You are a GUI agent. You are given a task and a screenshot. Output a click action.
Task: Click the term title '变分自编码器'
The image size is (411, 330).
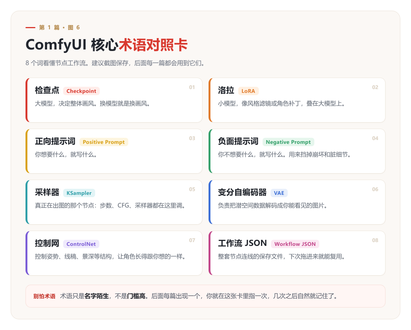pos(242,192)
